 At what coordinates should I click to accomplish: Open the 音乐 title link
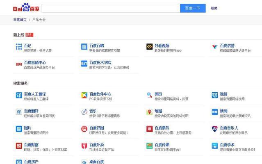[93, 111]
